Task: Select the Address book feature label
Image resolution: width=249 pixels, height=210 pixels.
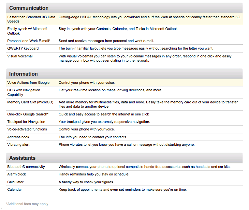Action: click(x=18, y=137)
